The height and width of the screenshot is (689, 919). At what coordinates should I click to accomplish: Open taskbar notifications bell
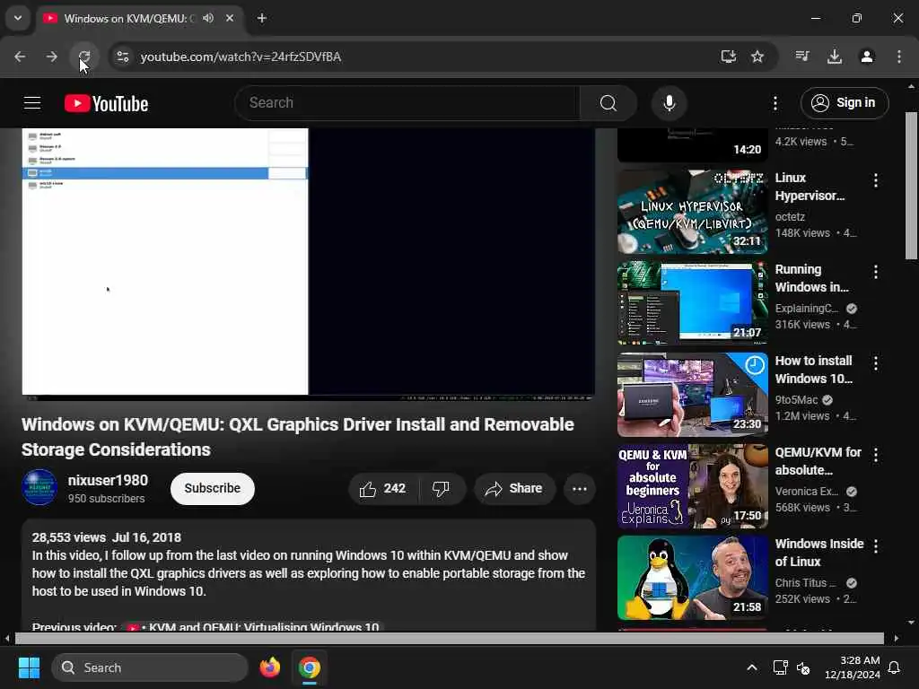click(x=895, y=667)
